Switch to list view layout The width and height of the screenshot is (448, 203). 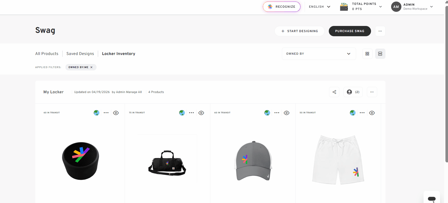pos(380,54)
